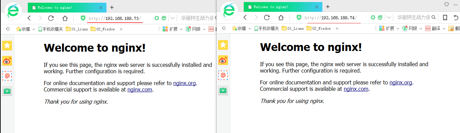Click the green spinning-wheel icon in the left address bar
The width and height of the screenshot is (460, 133).
[157, 18]
